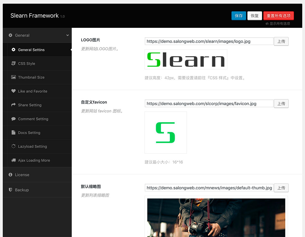Select Thumbnail Size menu entry
305x237 pixels.
[37, 77]
